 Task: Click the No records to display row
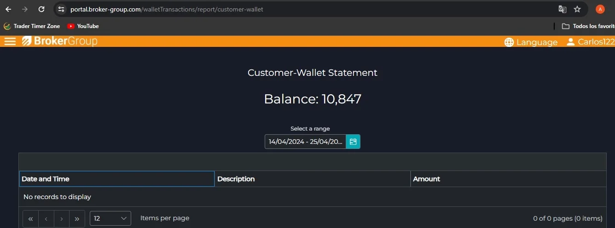313,197
